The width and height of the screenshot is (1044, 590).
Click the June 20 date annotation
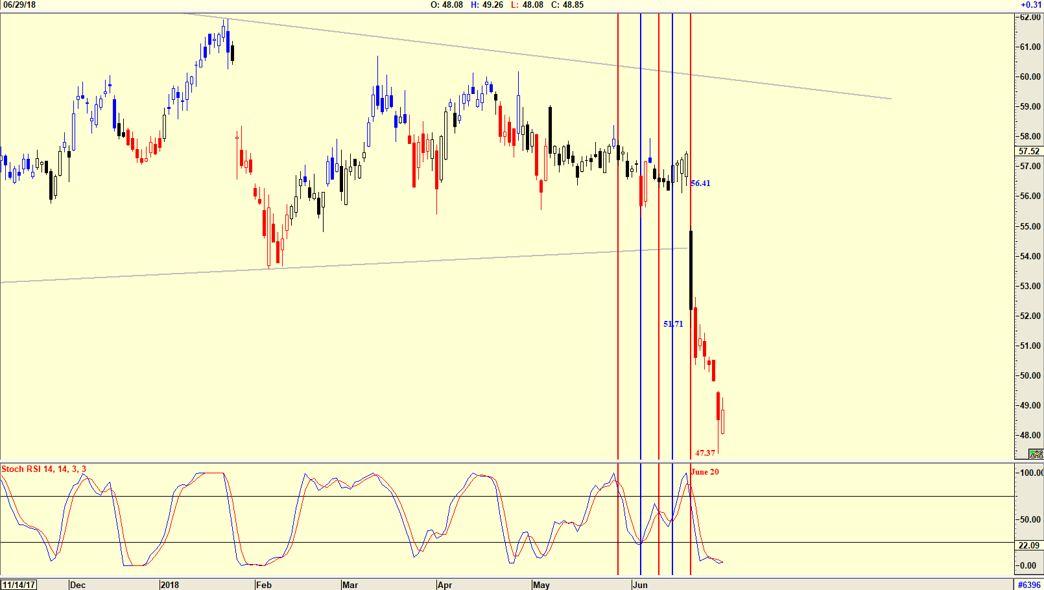705,472
